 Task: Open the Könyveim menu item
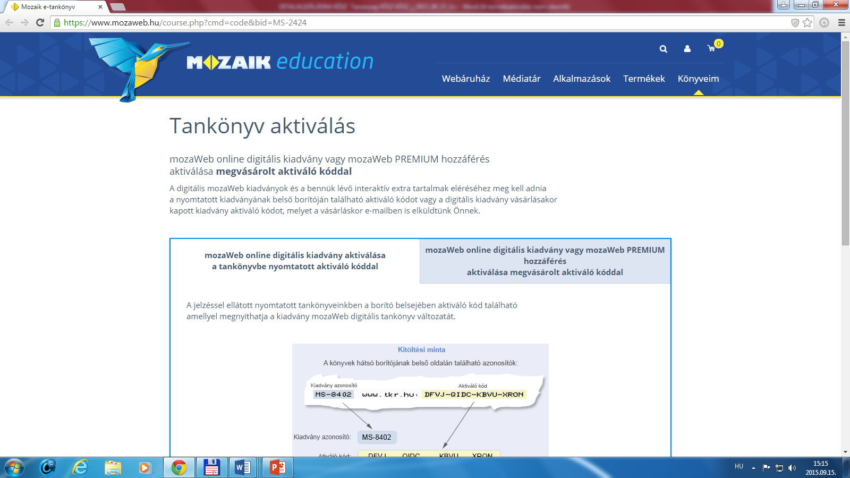coord(698,79)
